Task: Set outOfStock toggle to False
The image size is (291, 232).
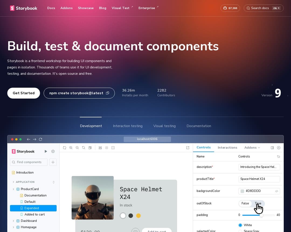Action: [x=245, y=204]
